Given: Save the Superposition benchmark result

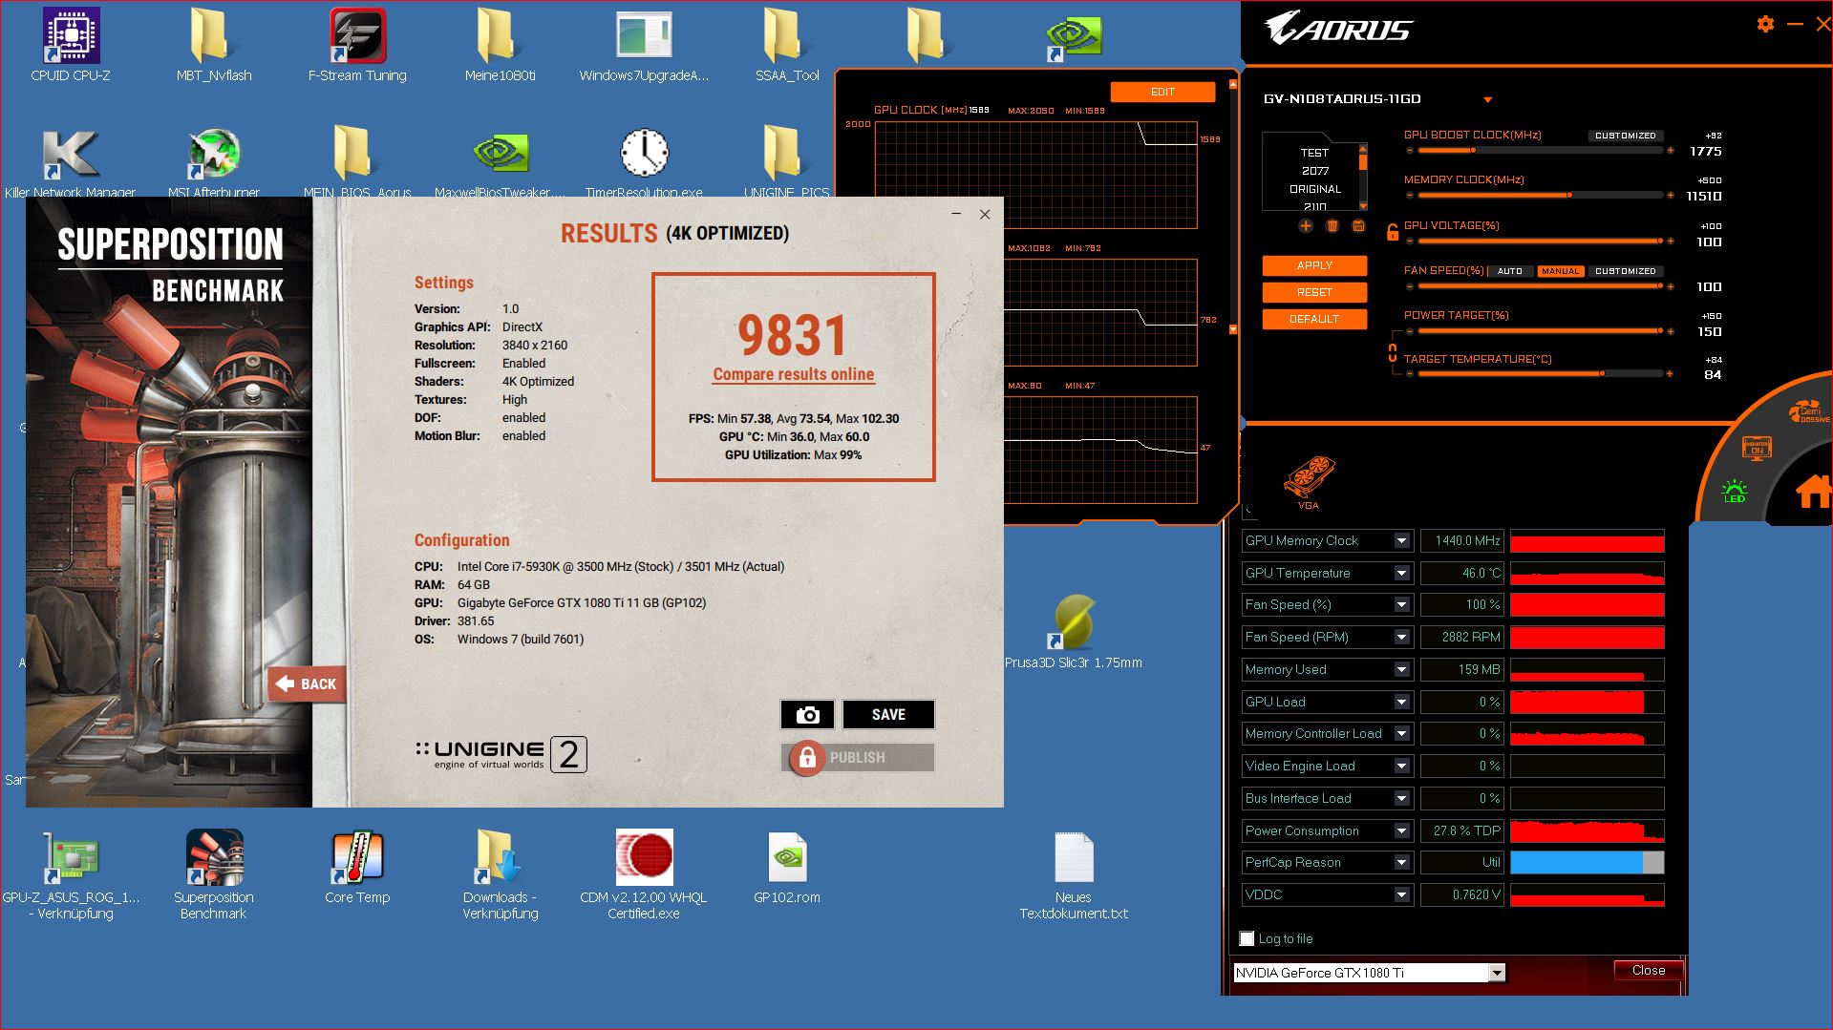Looking at the screenshot, I should pos(888,714).
